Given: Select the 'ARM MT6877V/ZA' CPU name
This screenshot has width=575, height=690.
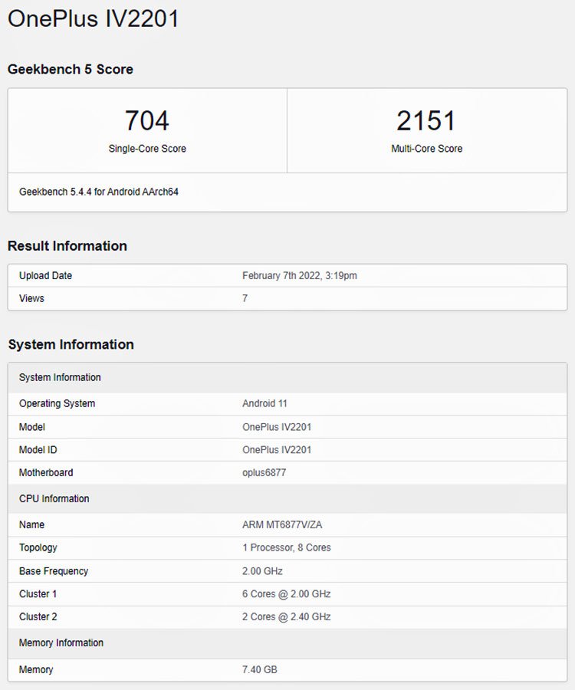Looking at the screenshot, I should coord(282,524).
